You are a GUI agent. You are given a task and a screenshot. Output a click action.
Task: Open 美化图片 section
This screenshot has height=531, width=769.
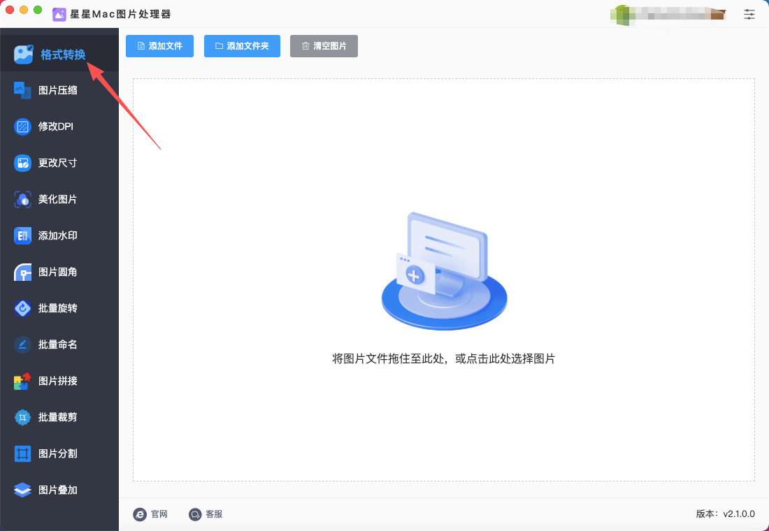(58, 199)
